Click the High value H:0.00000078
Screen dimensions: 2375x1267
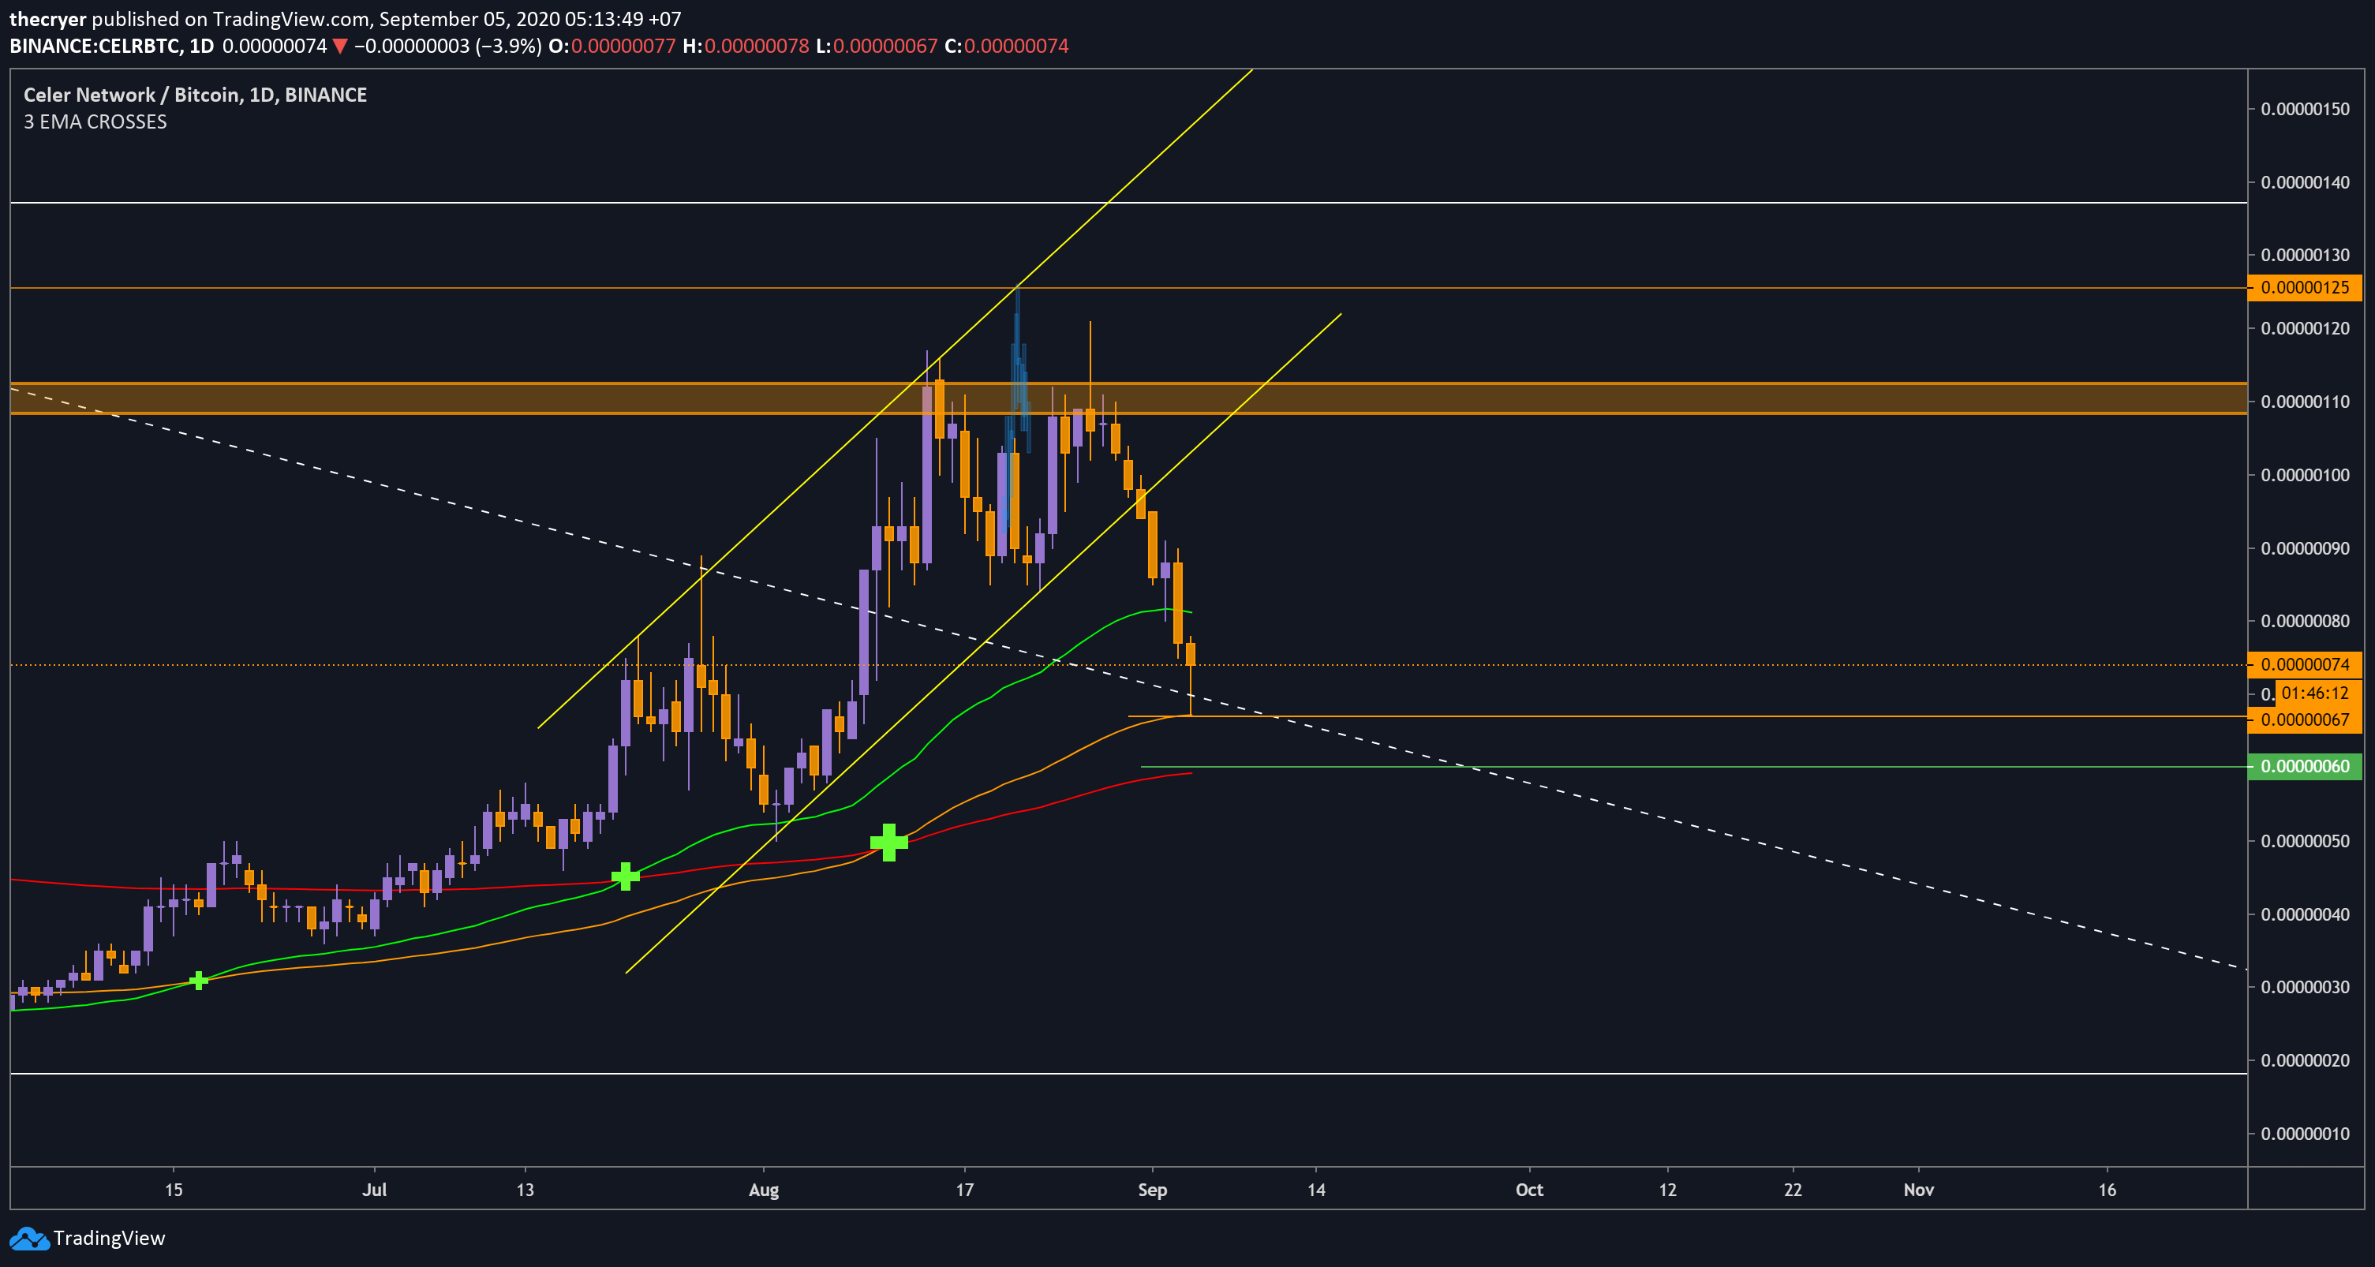click(x=746, y=46)
